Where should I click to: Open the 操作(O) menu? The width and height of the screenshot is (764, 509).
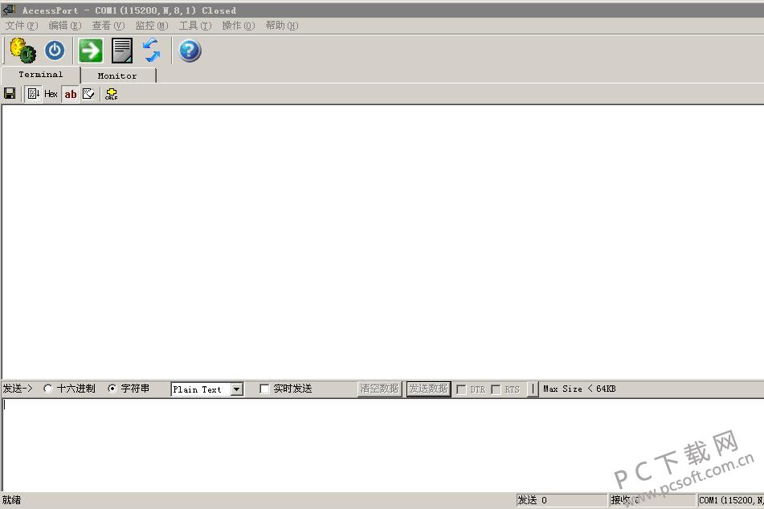point(239,26)
